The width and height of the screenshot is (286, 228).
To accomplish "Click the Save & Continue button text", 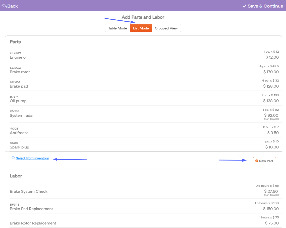I will point(265,6).
